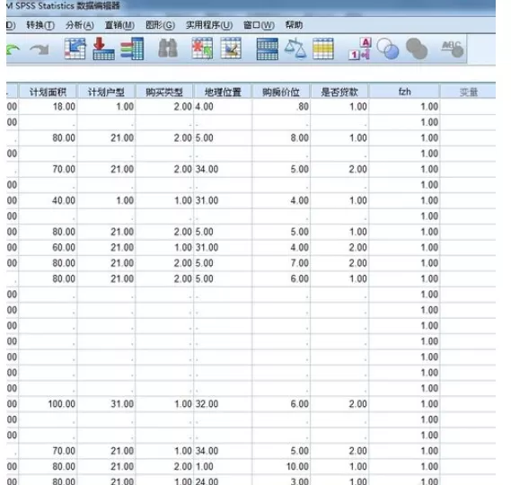
Task: Click the fzh cell in the 18.00 row
Action: point(404,107)
